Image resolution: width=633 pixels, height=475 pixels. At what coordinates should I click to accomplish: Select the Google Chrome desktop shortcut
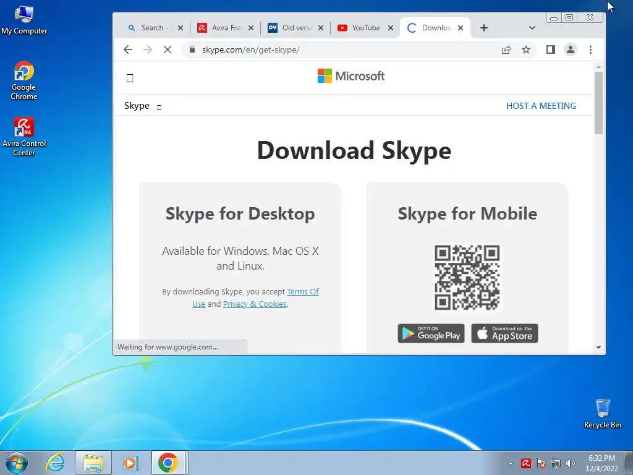(x=24, y=80)
